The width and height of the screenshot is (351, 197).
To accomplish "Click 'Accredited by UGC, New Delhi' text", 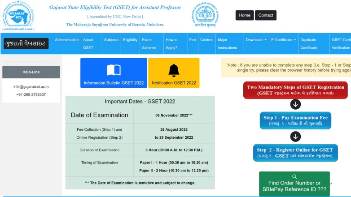I will pyautogui.click(x=115, y=17).
